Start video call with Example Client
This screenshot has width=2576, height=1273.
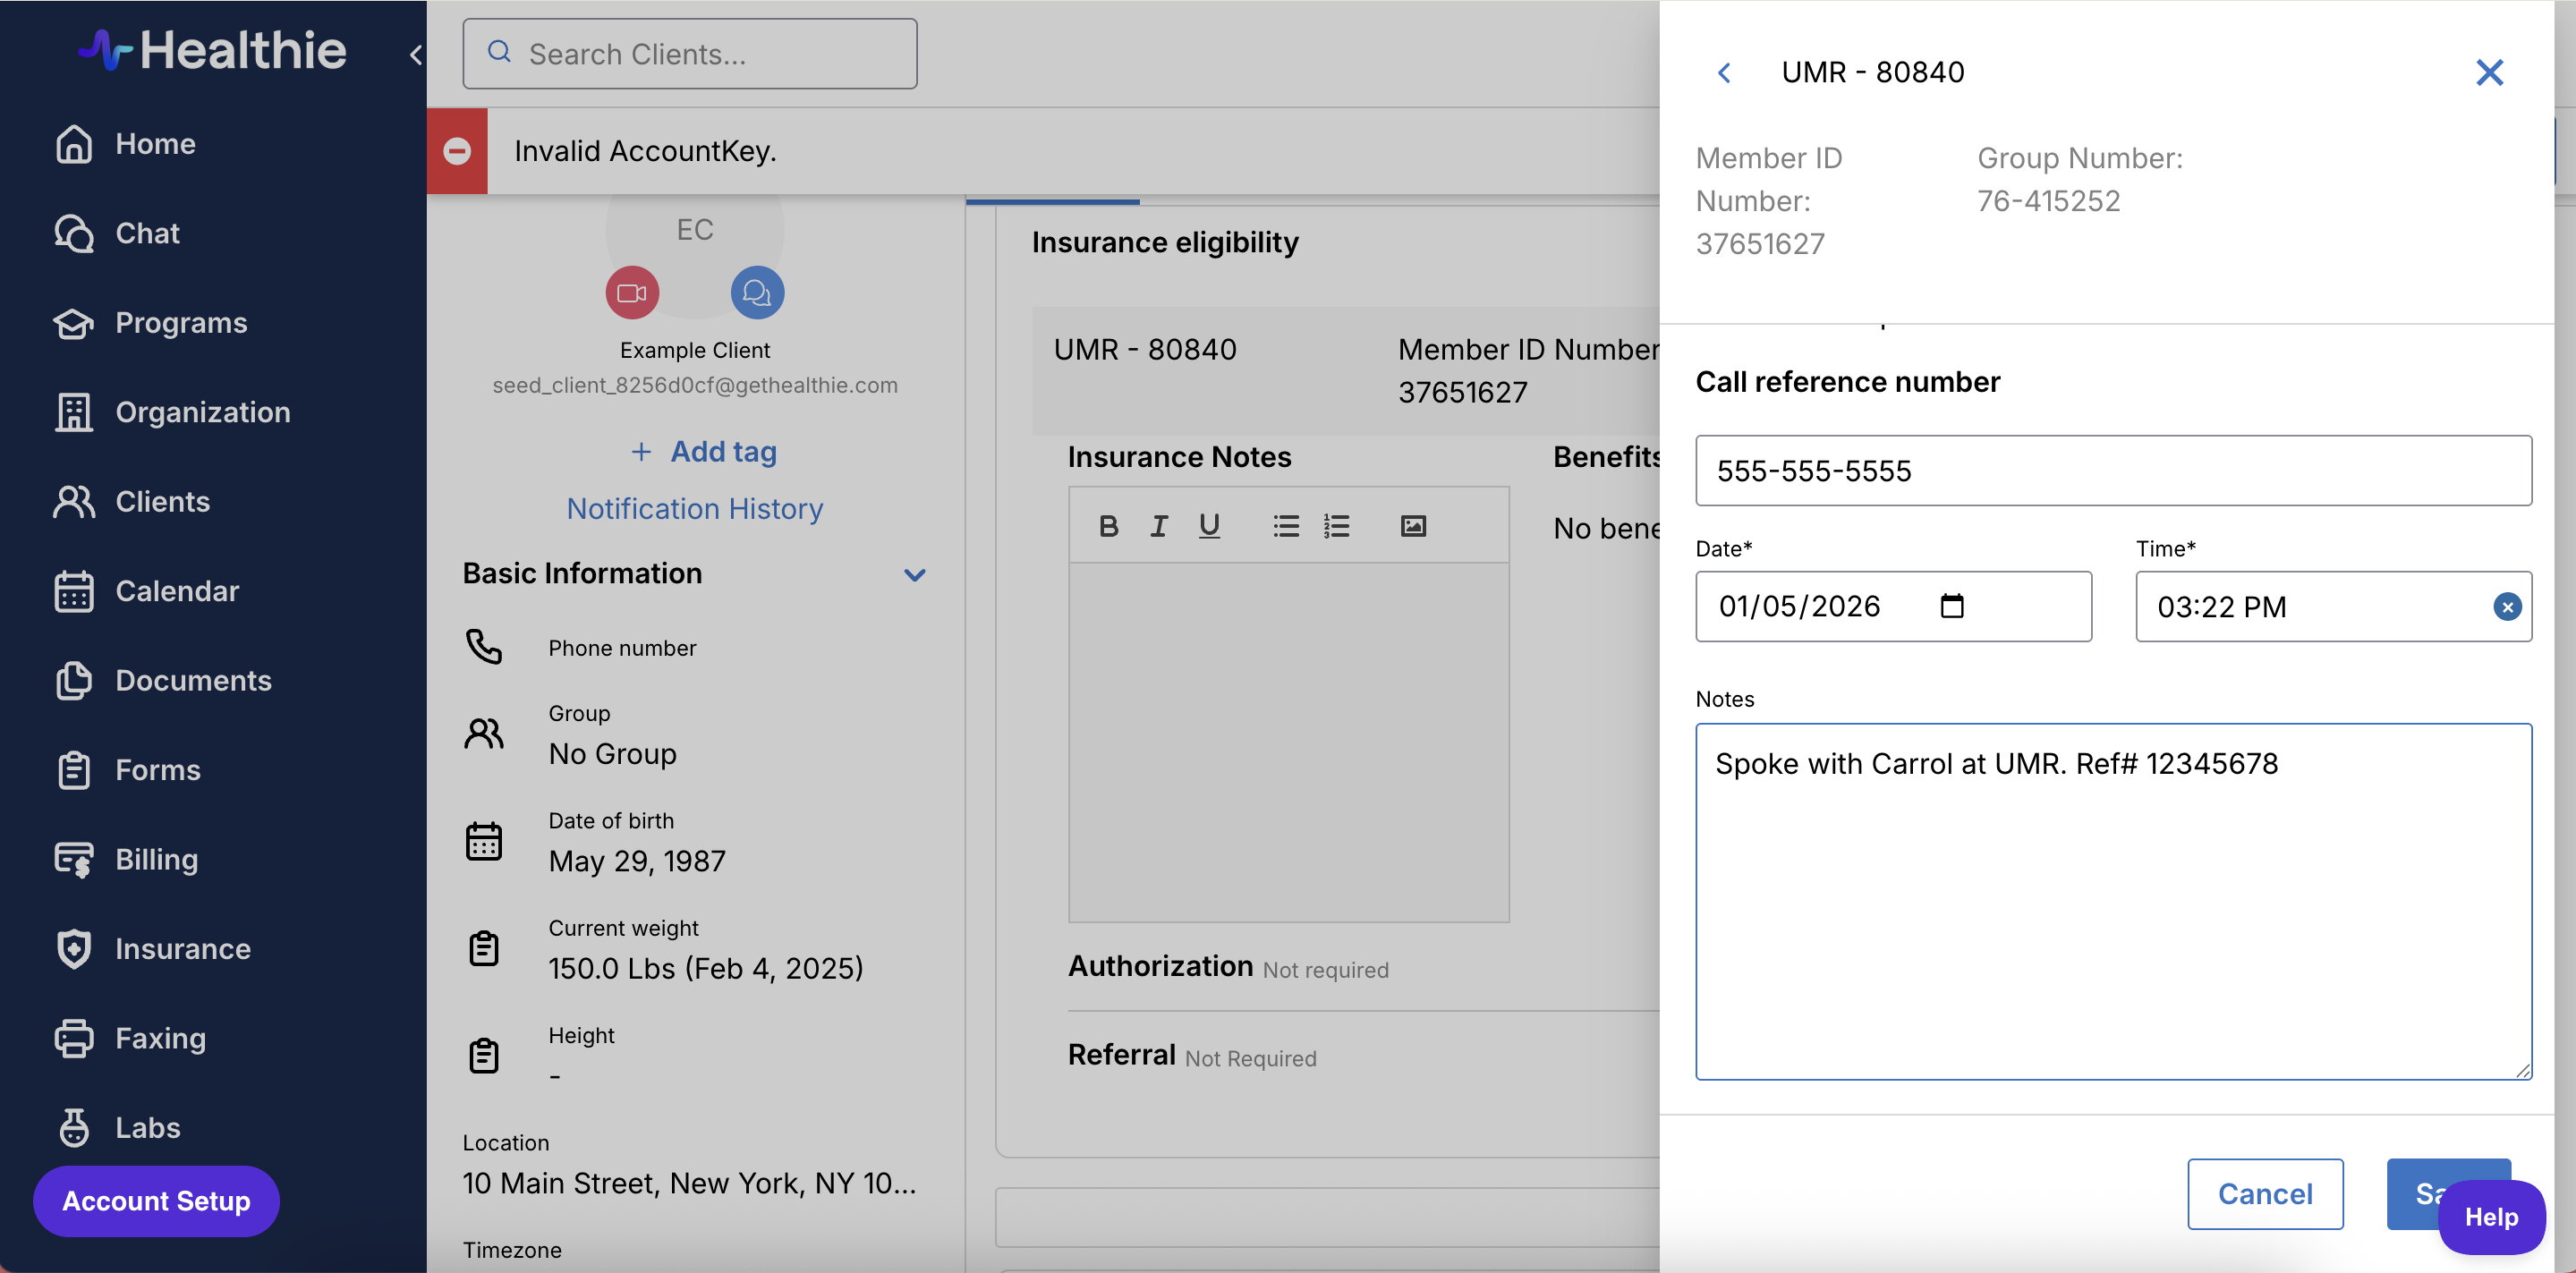click(x=632, y=293)
